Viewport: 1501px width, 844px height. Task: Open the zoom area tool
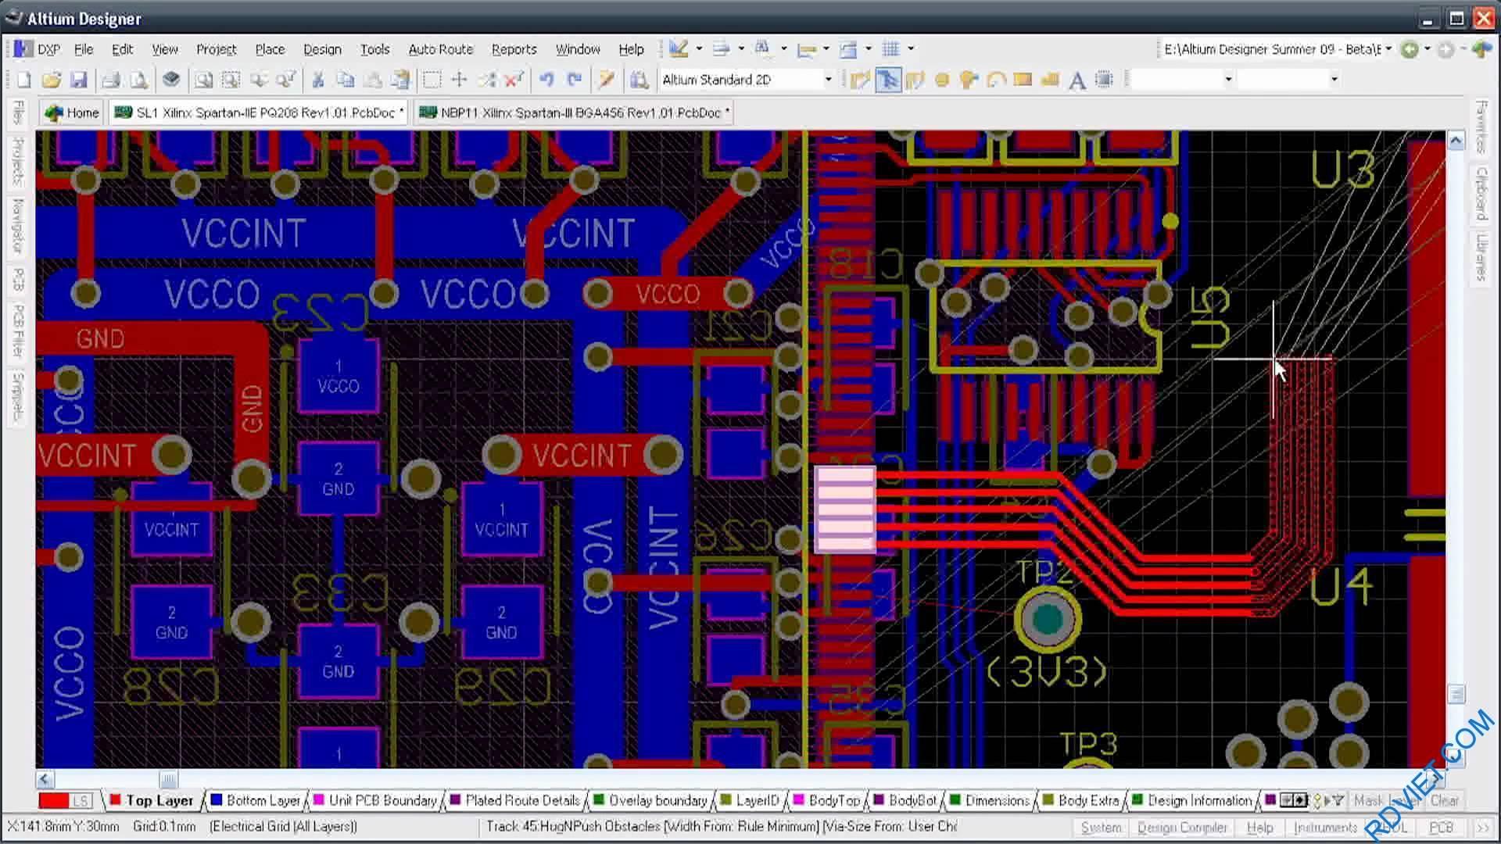click(x=229, y=79)
